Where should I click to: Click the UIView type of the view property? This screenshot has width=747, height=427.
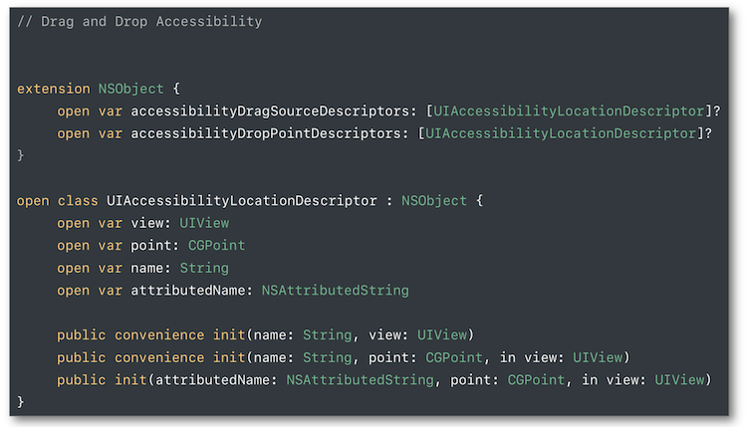204,223
